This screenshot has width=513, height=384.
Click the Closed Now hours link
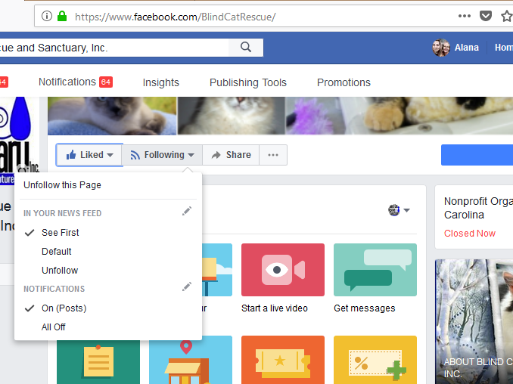[x=470, y=234]
